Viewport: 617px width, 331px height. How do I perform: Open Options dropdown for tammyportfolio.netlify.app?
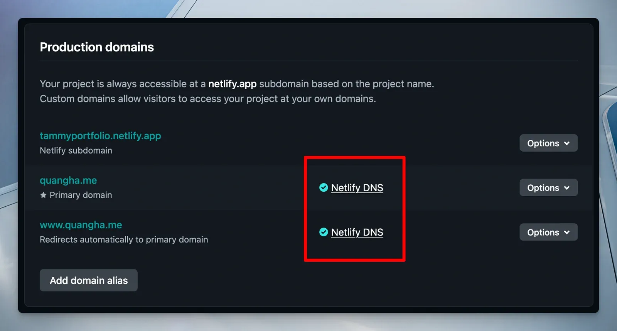(x=548, y=143)
